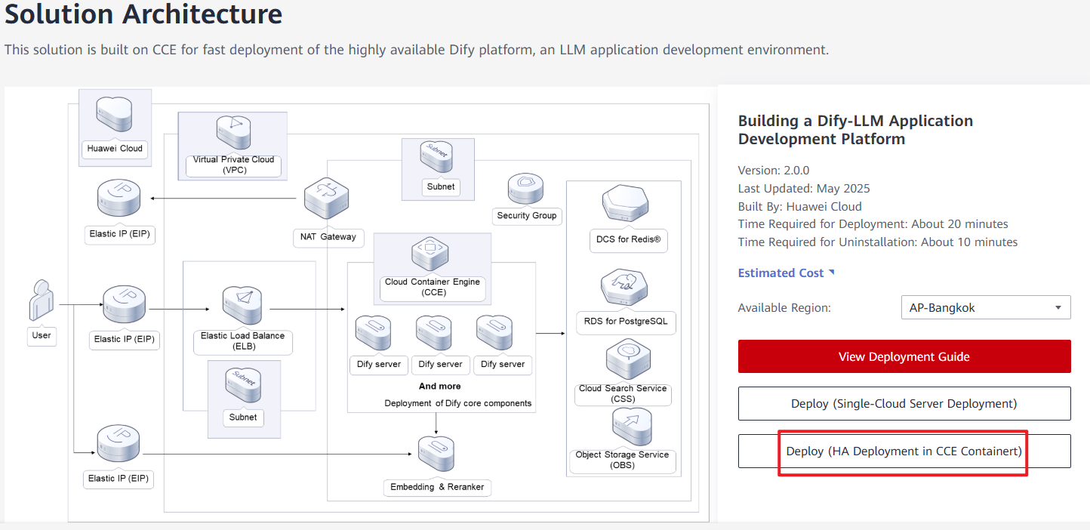The width and height of the screenshot is (1090, 530).
Task: Click "Deployment of Dify core components" caption
Action: (458, 403)
